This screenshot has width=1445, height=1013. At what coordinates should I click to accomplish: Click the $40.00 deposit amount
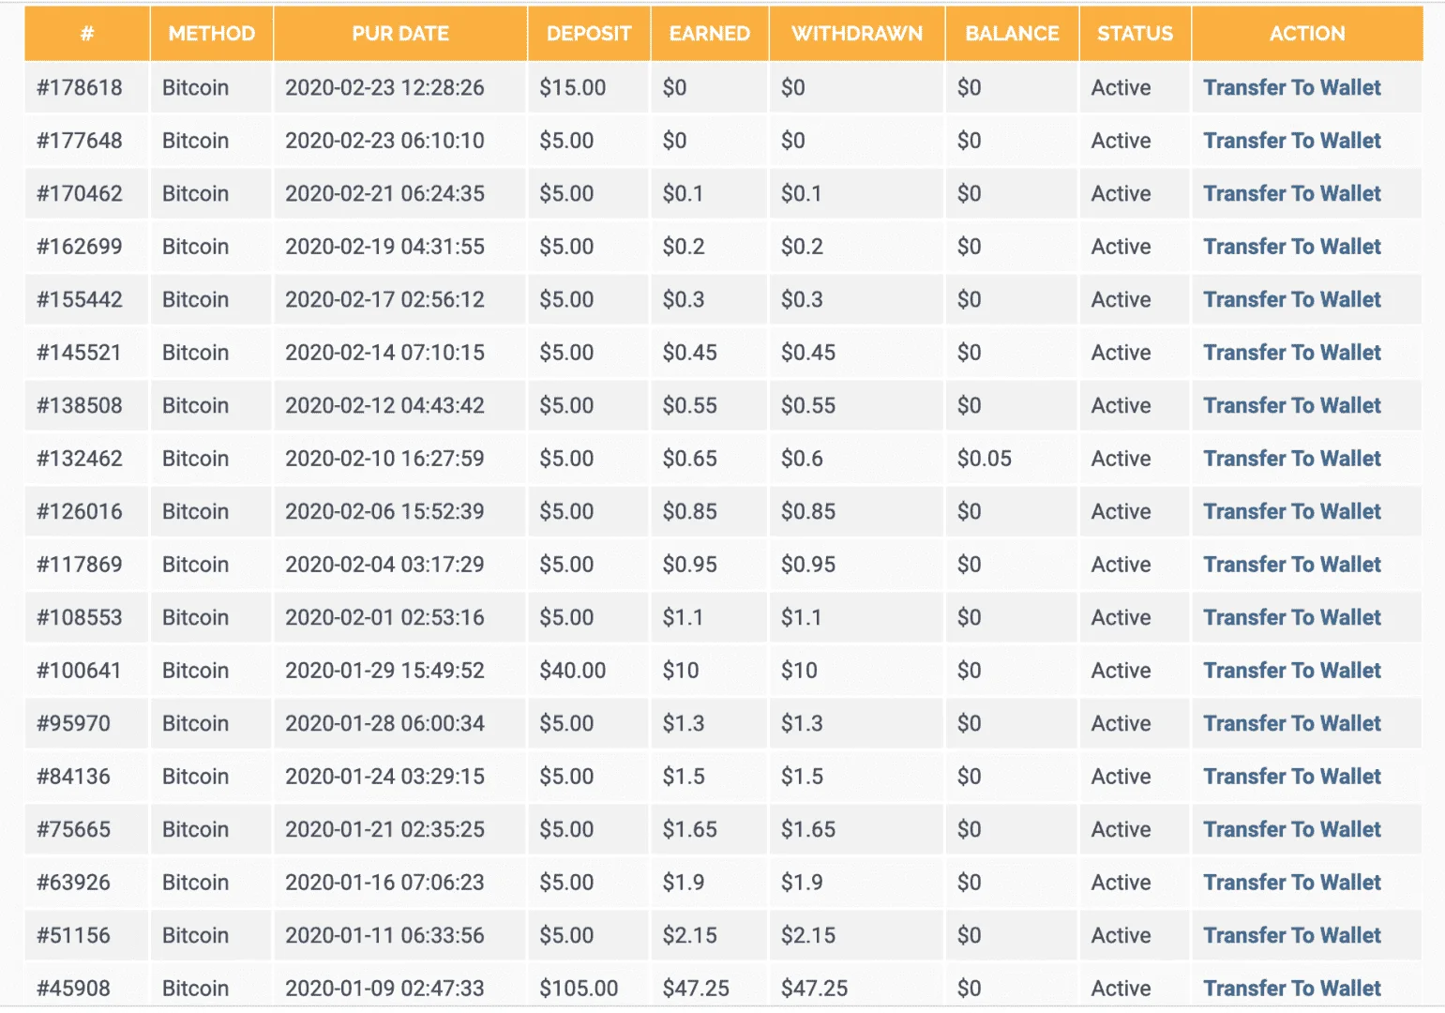[x=573, y=671]
